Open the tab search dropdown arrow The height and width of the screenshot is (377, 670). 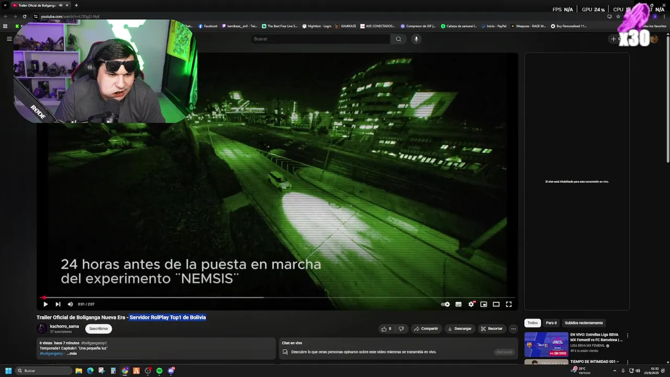coord(5,5)
